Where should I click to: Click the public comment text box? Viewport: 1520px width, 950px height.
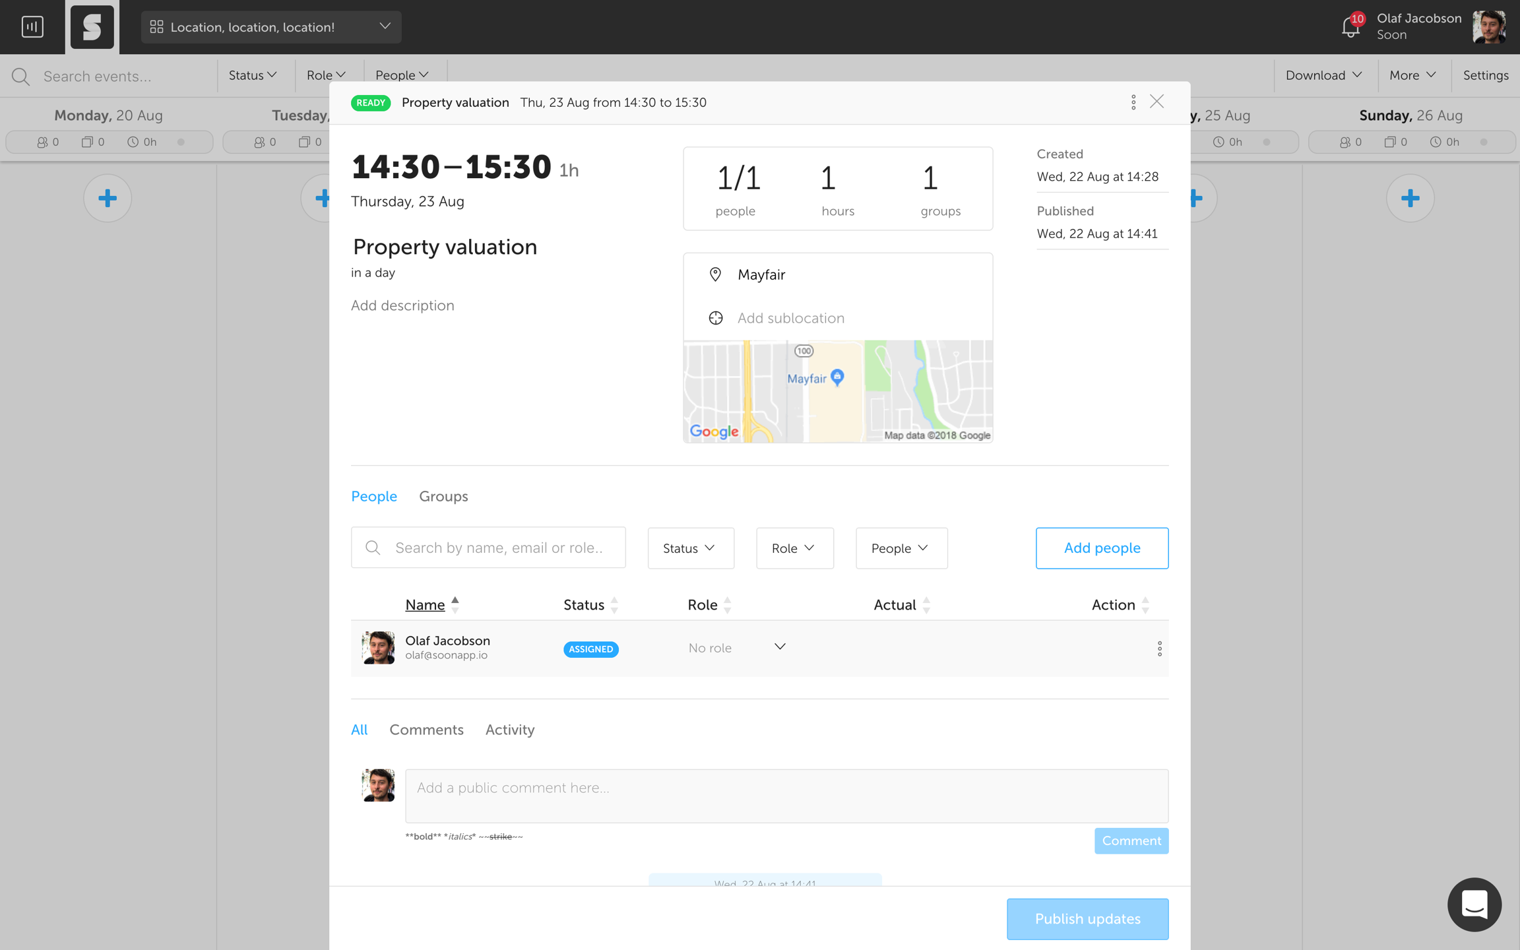(x=786, y=795)
